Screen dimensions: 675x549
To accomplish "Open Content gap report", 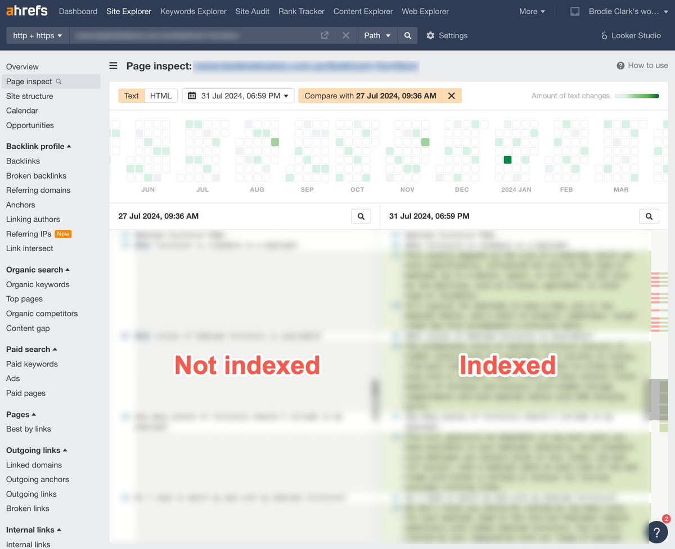I will click(x=28, y=329).
